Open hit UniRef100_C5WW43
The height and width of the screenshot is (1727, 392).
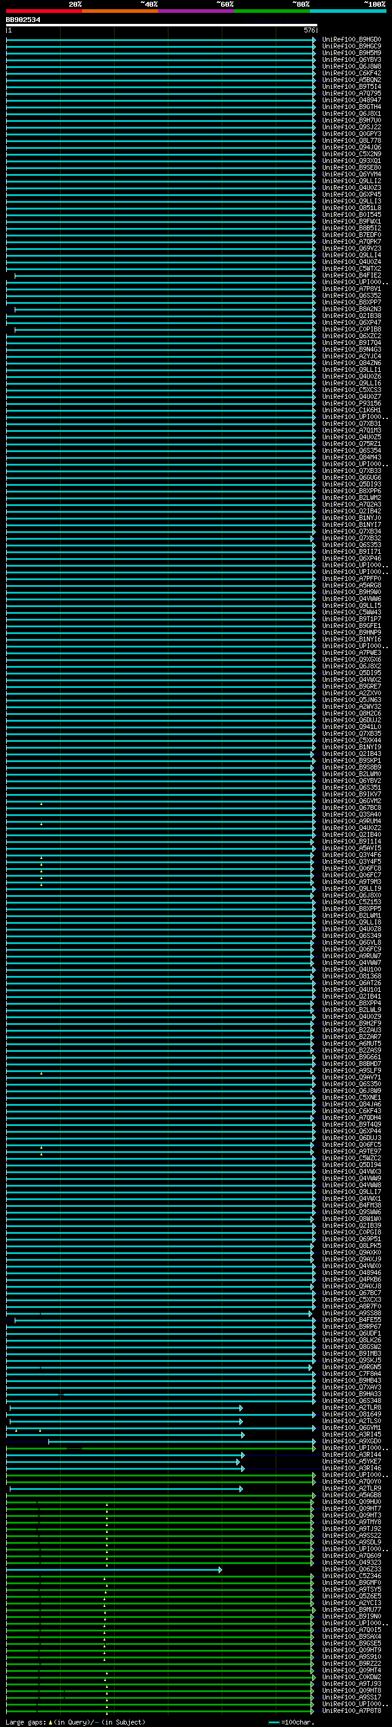[352, 612]
